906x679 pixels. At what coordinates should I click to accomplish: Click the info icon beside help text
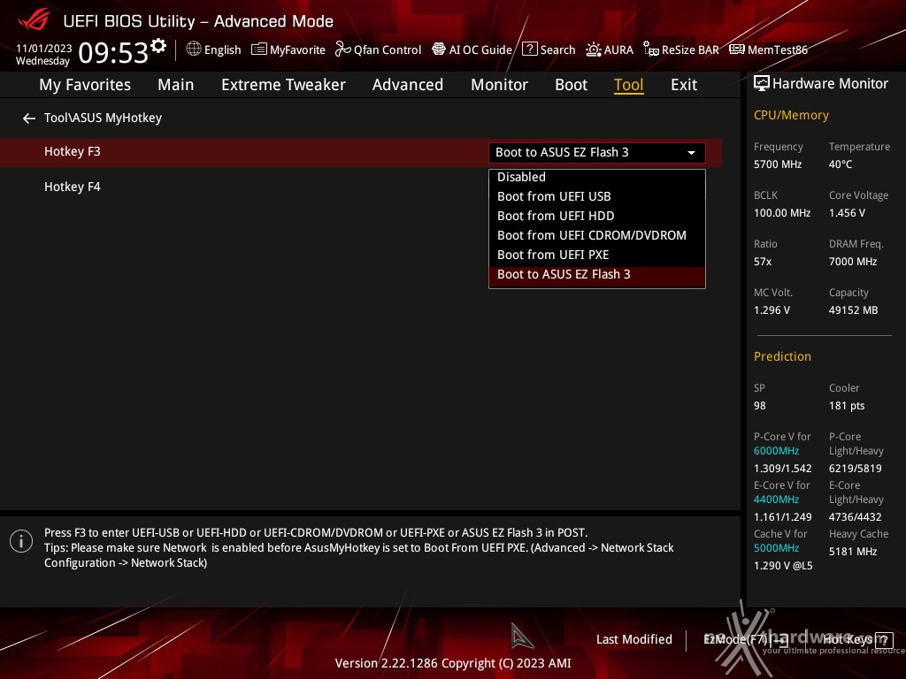point(21,541)
